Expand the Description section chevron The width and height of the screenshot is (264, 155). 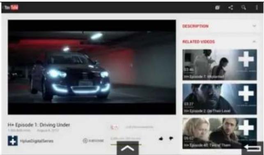point(254,26)
